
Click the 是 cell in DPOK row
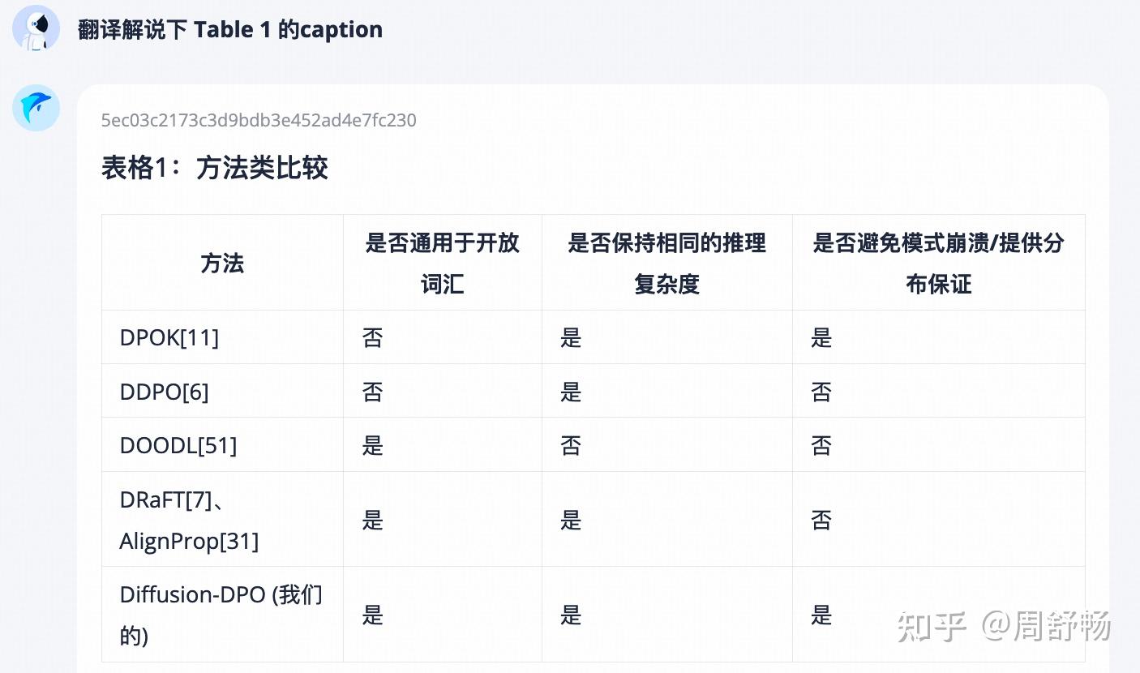[571, 338]
